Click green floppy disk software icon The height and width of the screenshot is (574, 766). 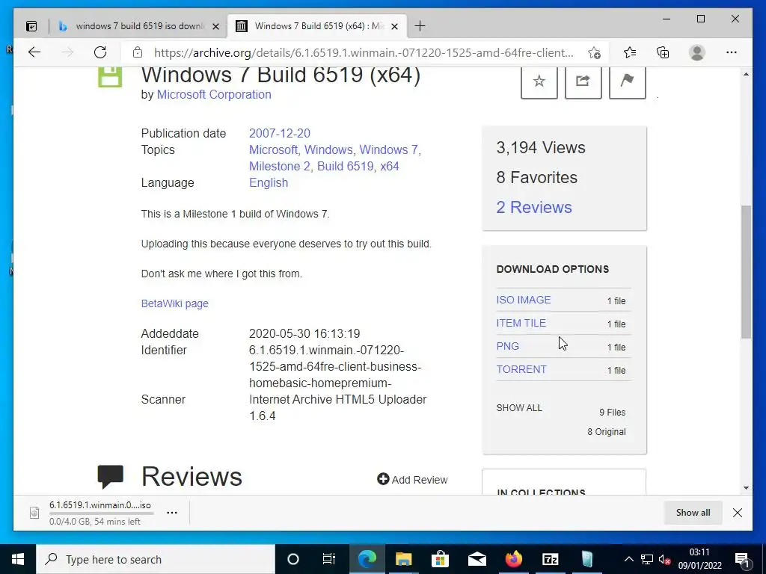pos(110,78)
